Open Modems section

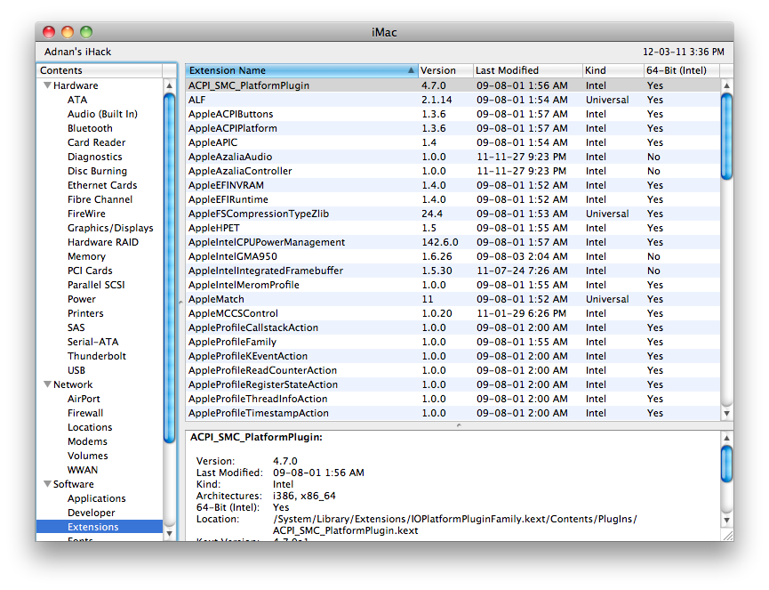click(87, 441)
